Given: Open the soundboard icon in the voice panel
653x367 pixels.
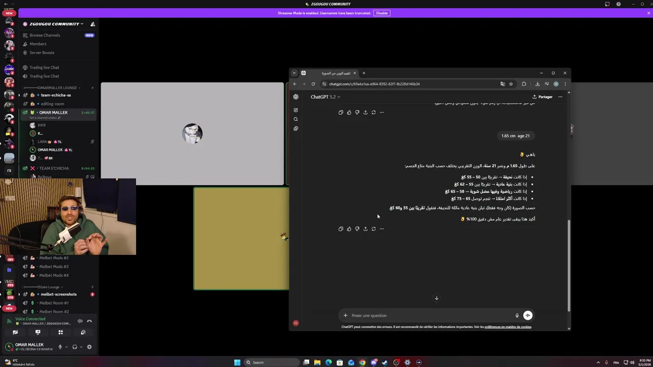Looking at the screenshot, I should [83, 332].
